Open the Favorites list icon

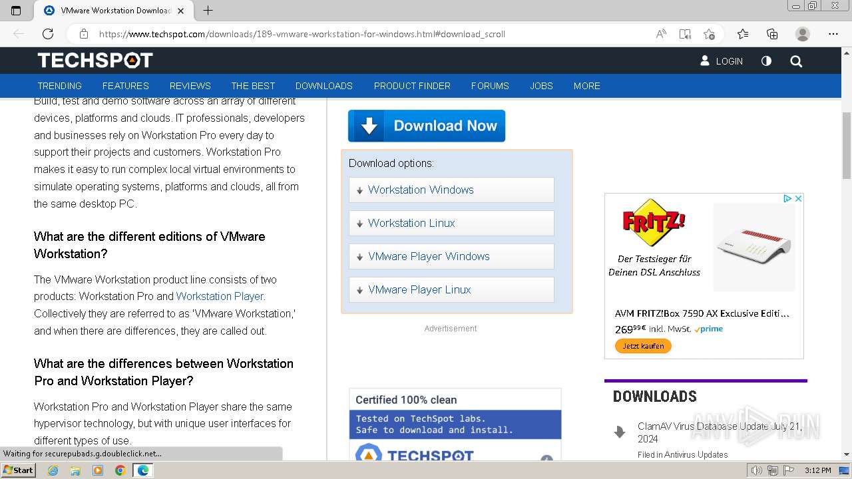click(743, 34)
